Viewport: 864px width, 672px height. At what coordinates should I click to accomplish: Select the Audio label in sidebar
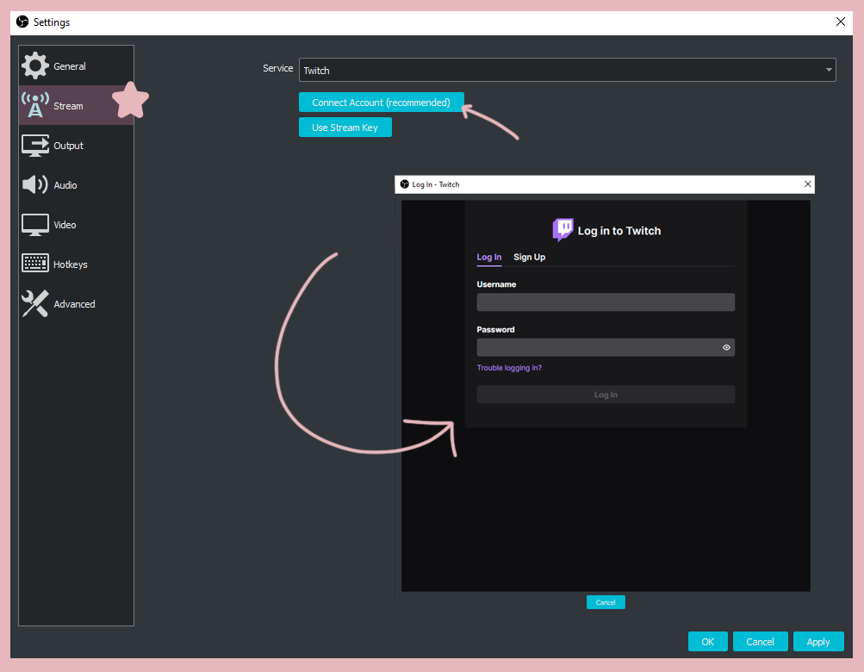65,185
